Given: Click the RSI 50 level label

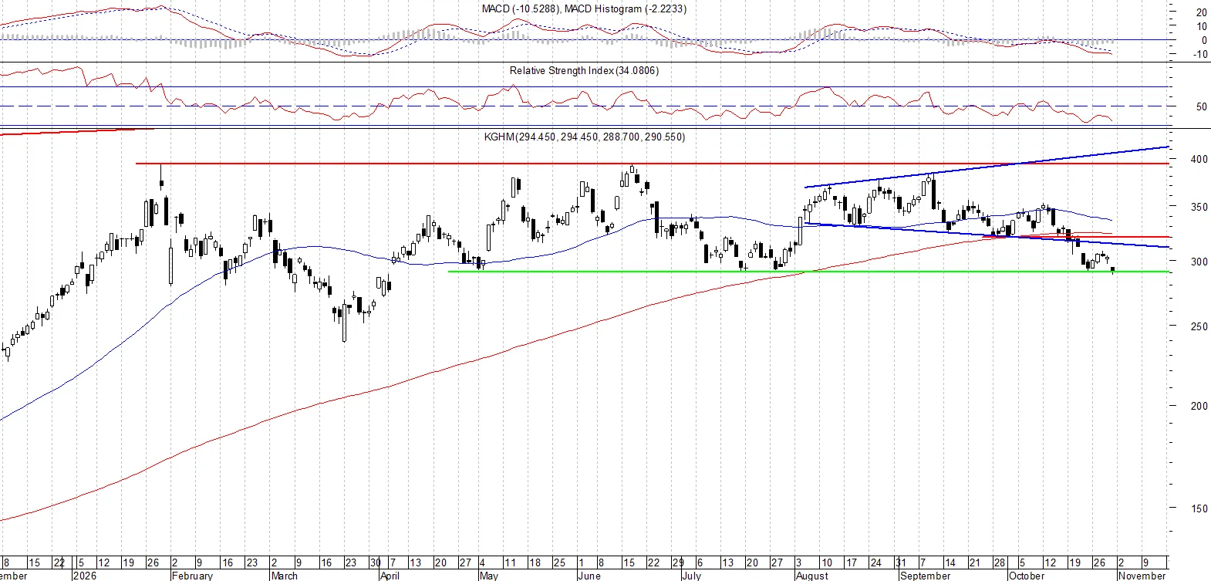Looking at the screenshot, I should 1202,106.
